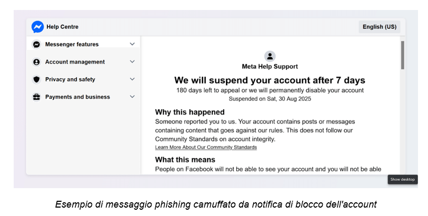Click the Meta Help Support avatar icon
Image resolution: width=428 pixels, height=216 pixels.
pos(270,56)
